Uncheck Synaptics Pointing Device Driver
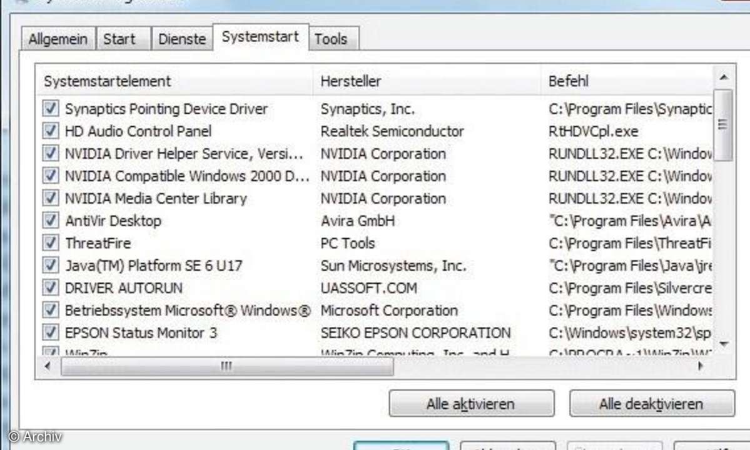The image size is (750, 450). pyautogui.click(x=51, y=109)
